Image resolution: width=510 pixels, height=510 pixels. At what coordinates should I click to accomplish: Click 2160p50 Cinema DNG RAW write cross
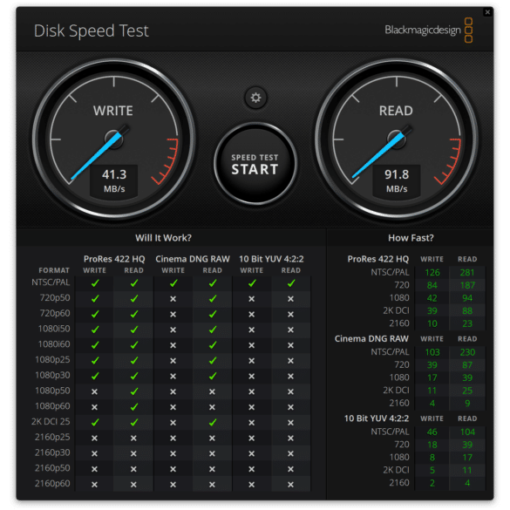[x=173, y=469]
